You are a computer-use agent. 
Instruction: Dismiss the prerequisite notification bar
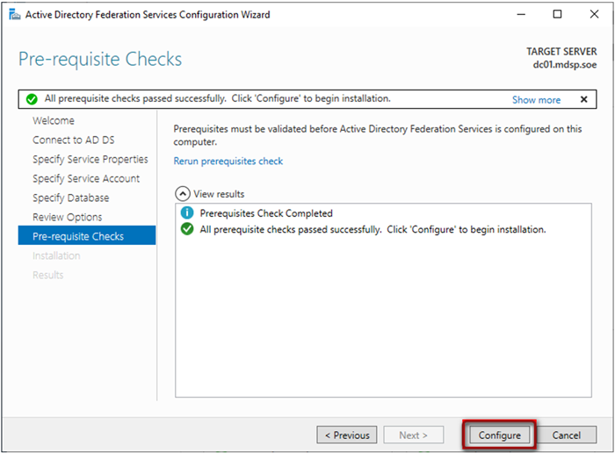coord(583,99)
